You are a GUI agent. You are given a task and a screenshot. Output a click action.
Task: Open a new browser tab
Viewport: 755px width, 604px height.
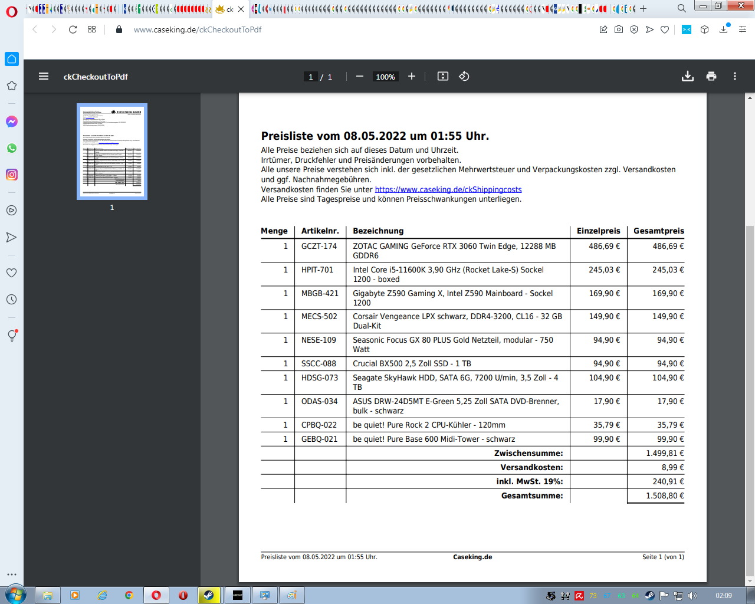(x=644, y=9)
